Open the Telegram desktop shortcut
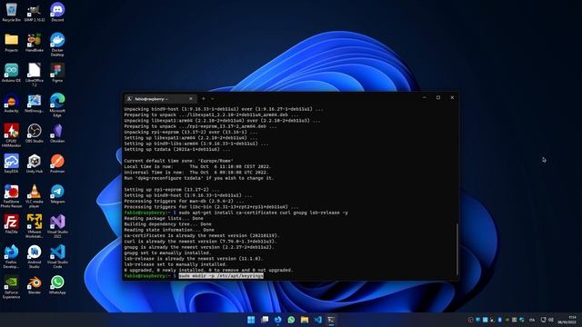This screenshot has width=582, height=327. pyautogui.click(x=57, y=194)
